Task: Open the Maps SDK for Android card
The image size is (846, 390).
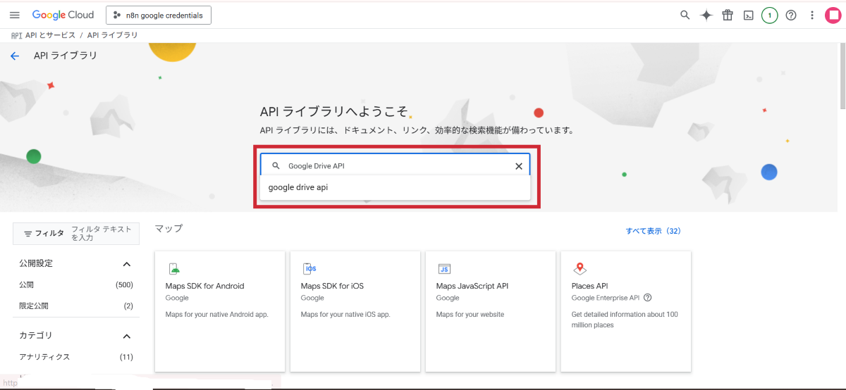Action: [219, 310]
